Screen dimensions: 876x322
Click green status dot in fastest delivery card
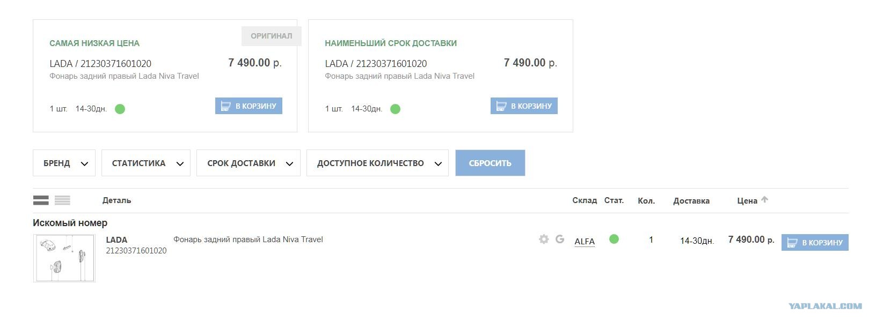[396, 109]
